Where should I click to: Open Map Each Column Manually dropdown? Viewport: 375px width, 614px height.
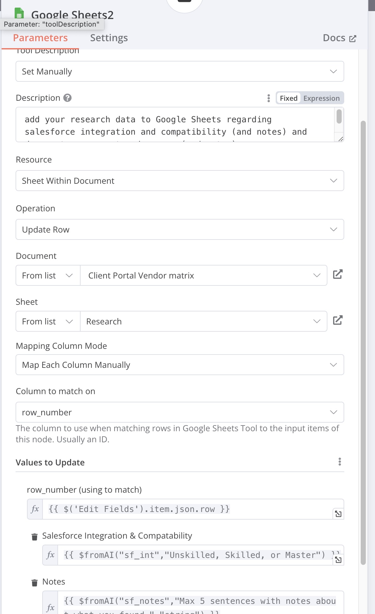(x=180, y=365)
